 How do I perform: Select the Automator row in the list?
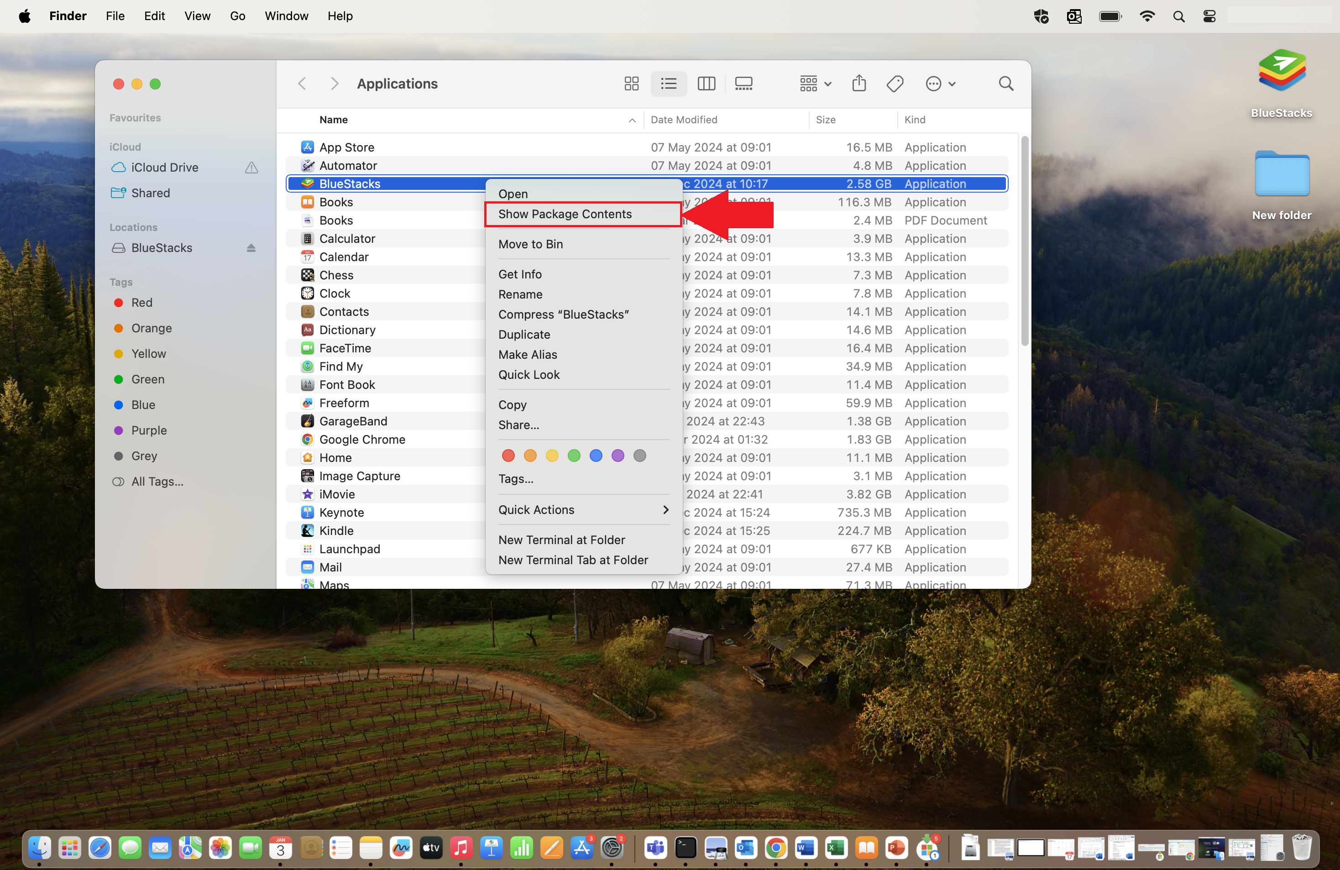click(647, 166)
